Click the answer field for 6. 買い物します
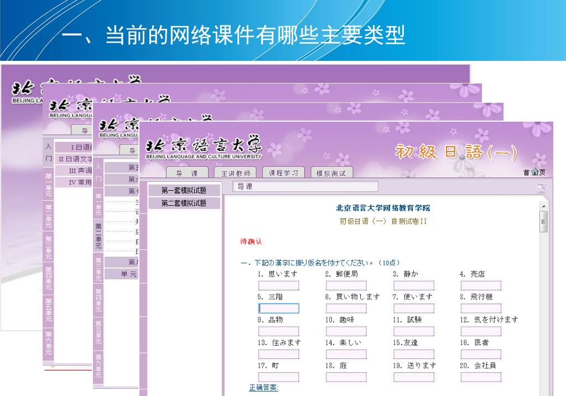 [x=346, y=308]
